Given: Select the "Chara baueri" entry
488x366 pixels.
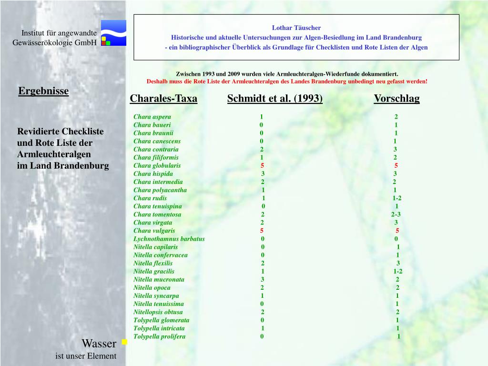Looking at the screenshot, I should click(152, 125).
